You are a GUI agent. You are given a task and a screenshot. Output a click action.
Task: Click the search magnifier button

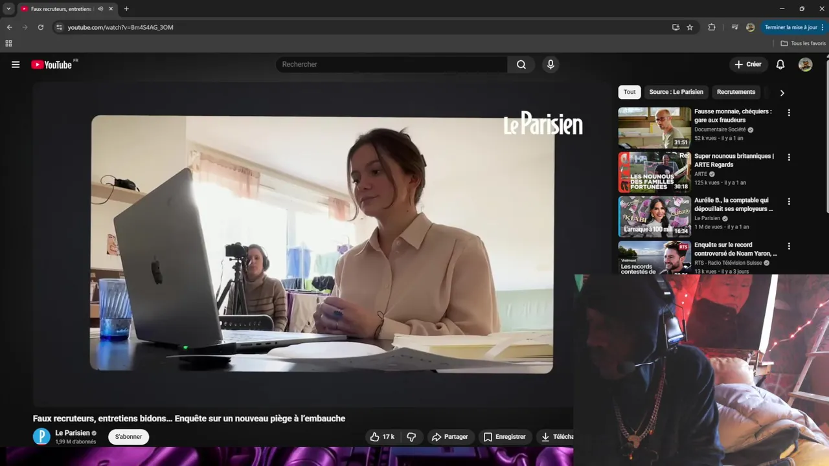pyautogui.click(x=521, y=65)
